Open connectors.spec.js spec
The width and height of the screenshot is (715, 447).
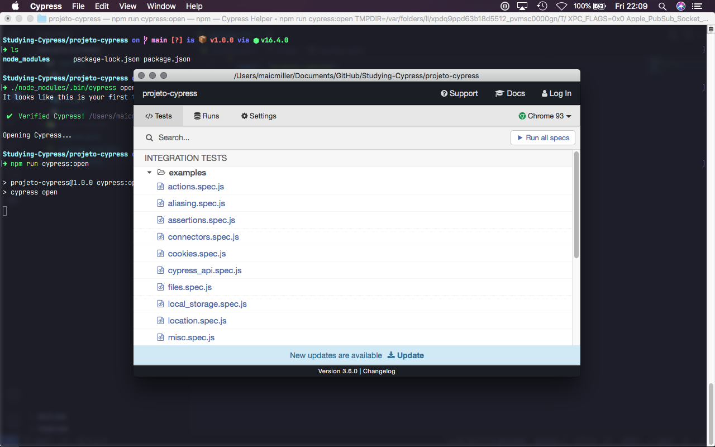(x=203, y=237)
